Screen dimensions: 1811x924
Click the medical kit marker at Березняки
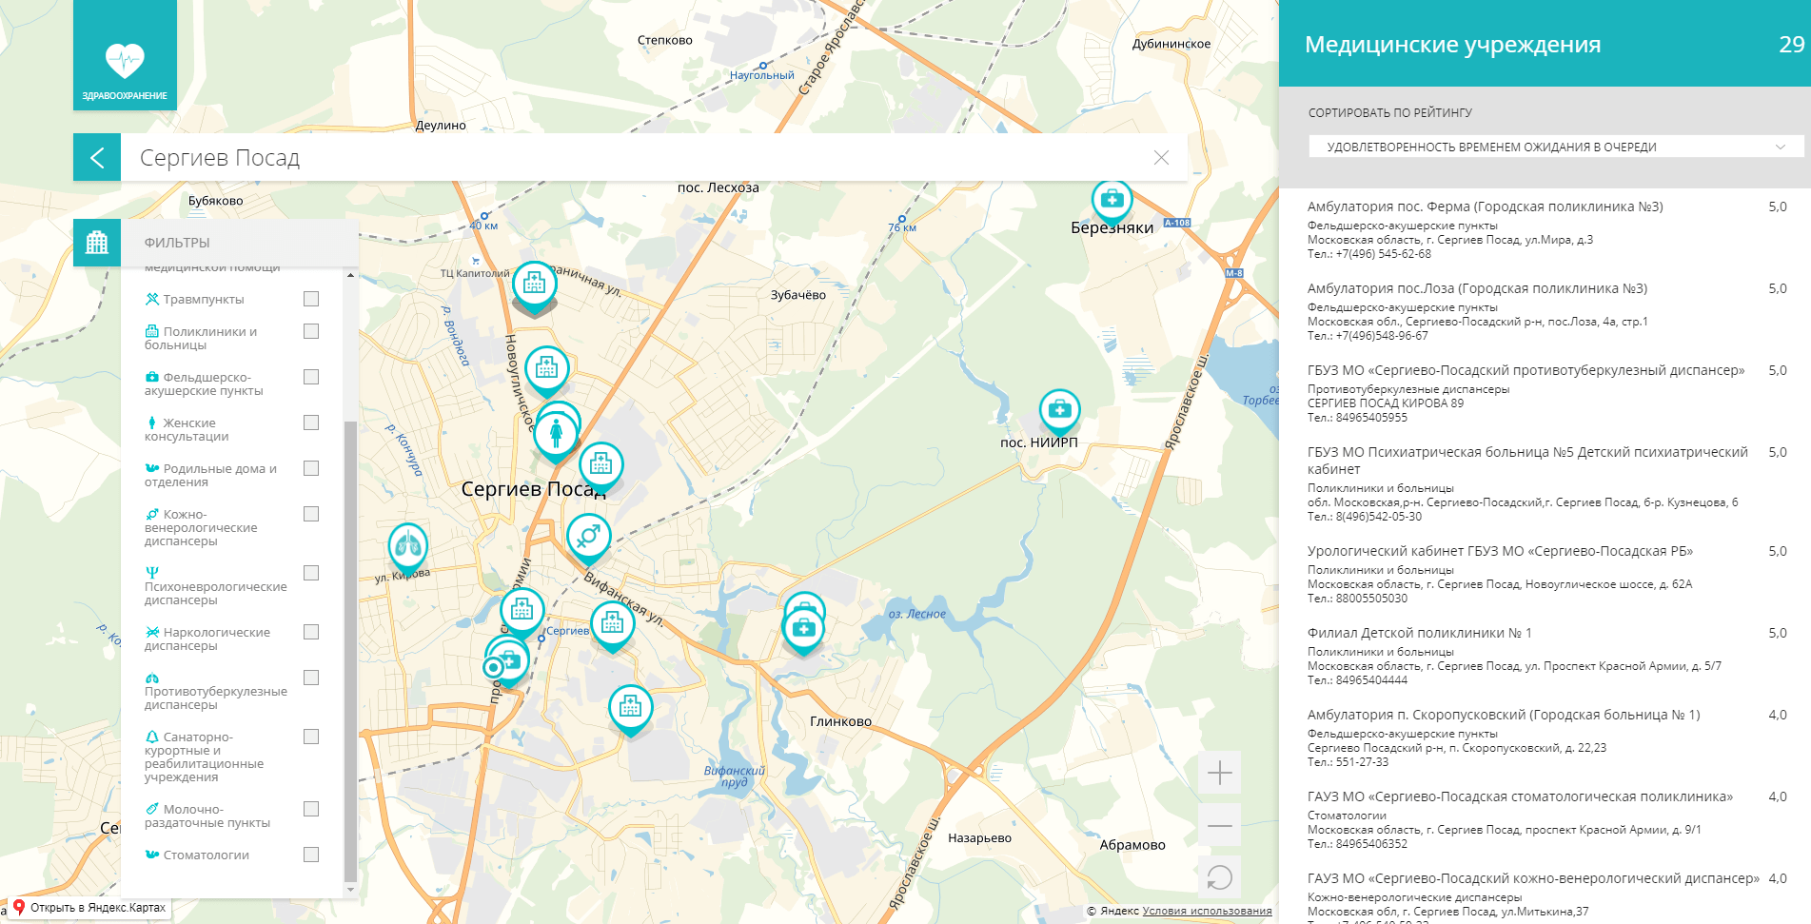pyautogui.click(x=1111, y=200)
